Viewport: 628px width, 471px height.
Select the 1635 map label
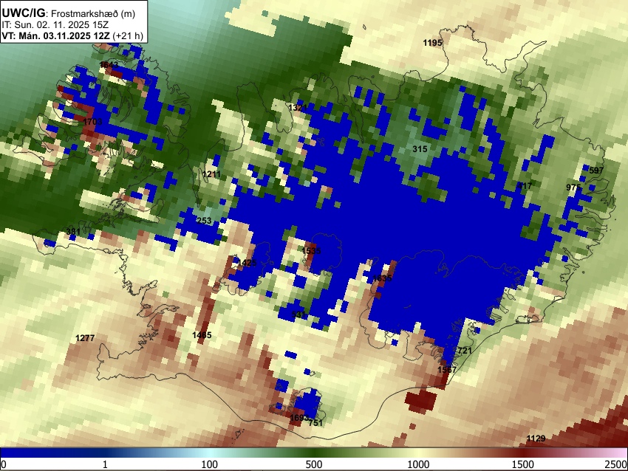coord(382,278)
